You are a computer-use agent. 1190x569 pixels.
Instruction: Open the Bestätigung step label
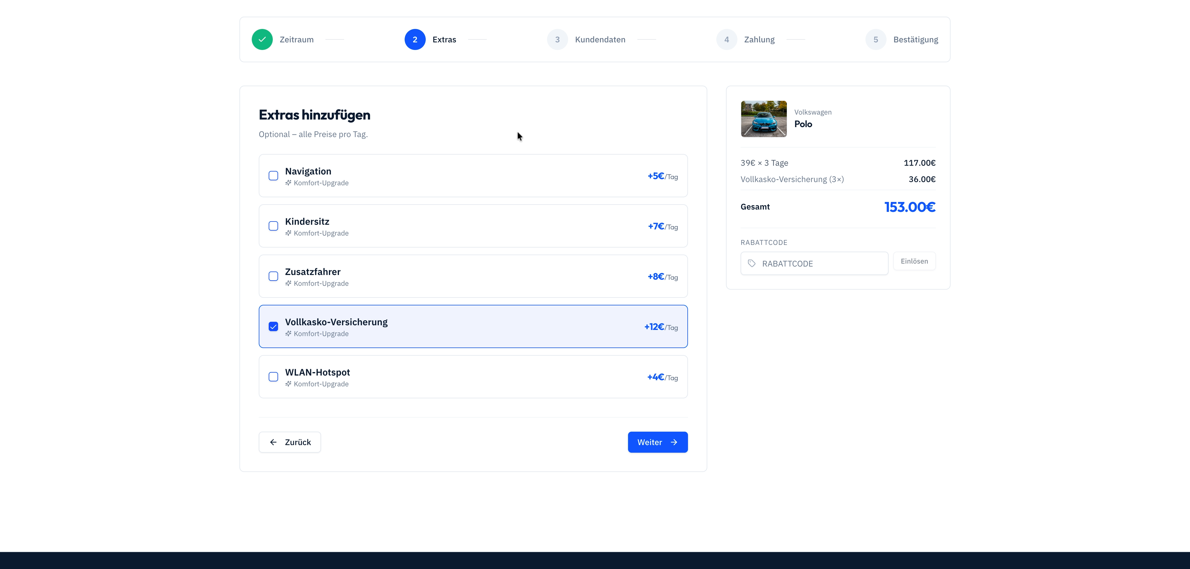click(x=915, y=40)
